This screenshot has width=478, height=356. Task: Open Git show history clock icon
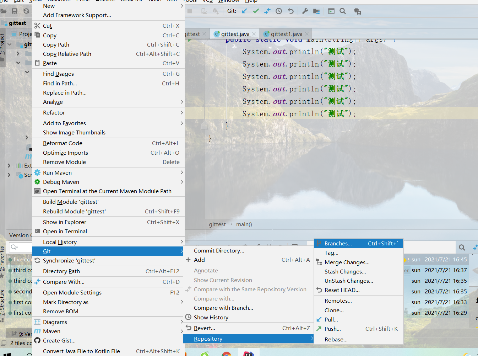(279, 11)
